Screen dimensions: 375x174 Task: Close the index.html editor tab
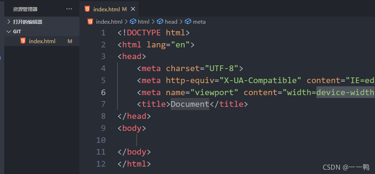click(133, 9)
